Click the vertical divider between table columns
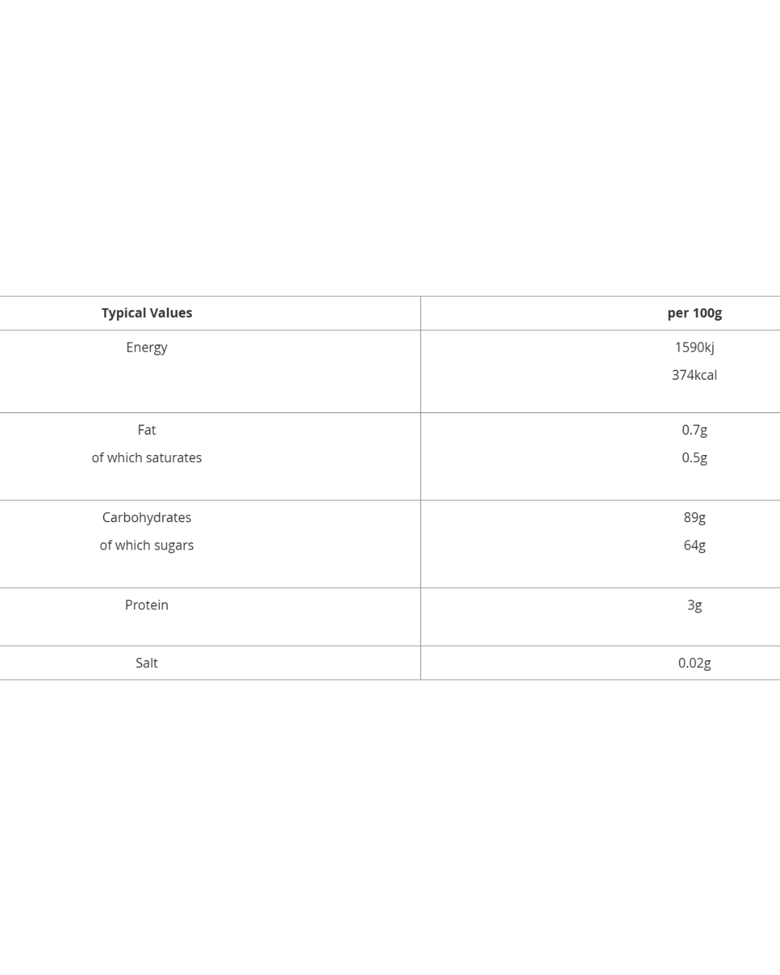The image size is (780, 975). [x=420, y=487]
